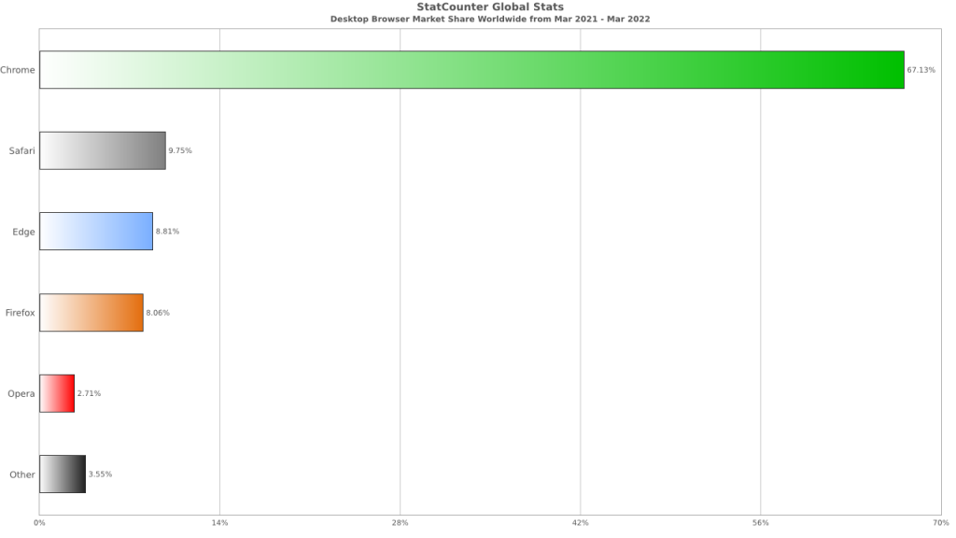Click the green Chrome bar
Image resolution: width=956 pixels, height=538 pixels.
(x=471, y=70)
